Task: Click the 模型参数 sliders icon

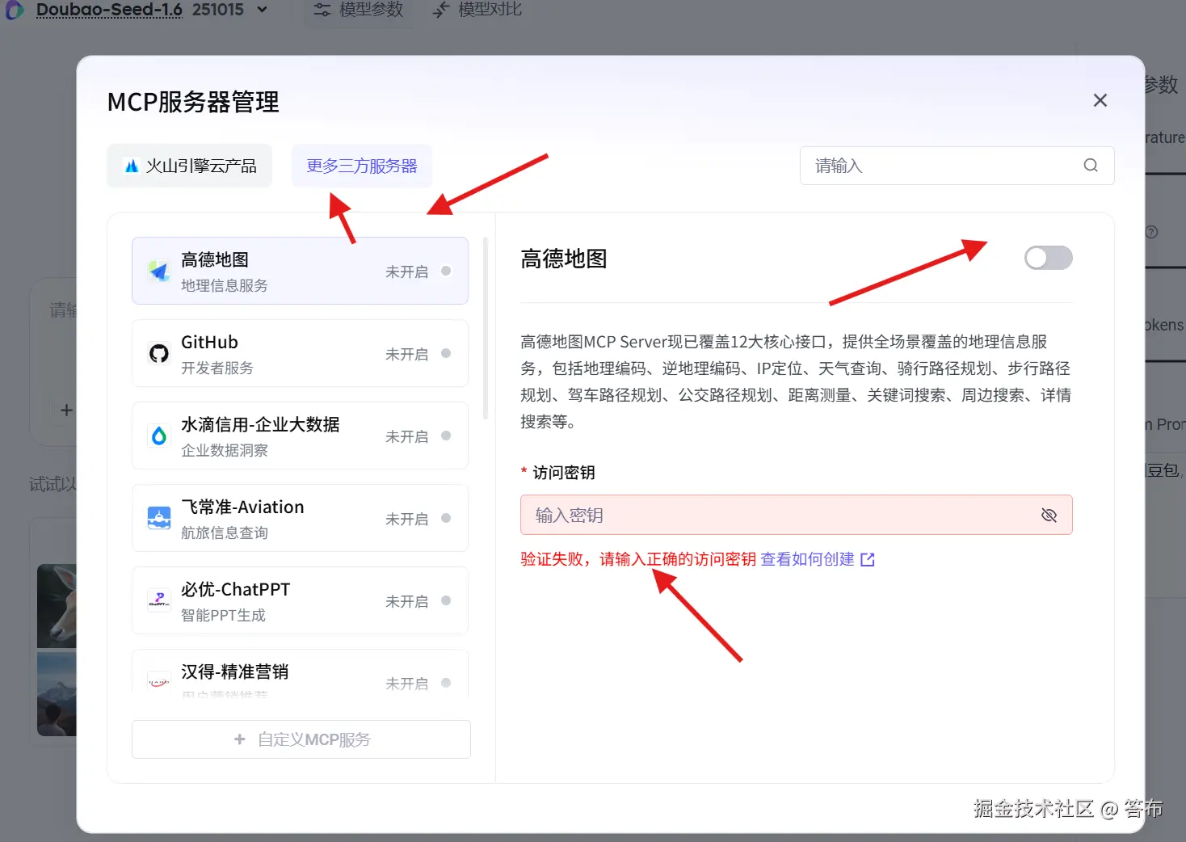Action: pyautogui.click(x=322, y=10)
